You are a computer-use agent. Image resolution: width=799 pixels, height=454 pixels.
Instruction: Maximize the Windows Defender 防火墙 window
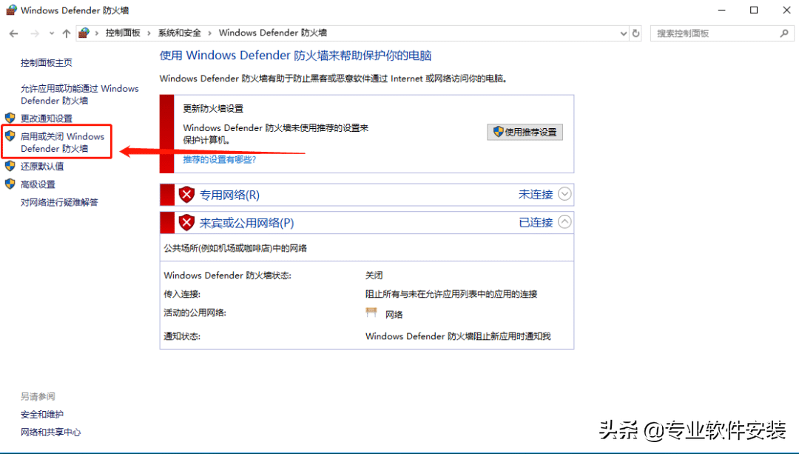click(754, 10)
